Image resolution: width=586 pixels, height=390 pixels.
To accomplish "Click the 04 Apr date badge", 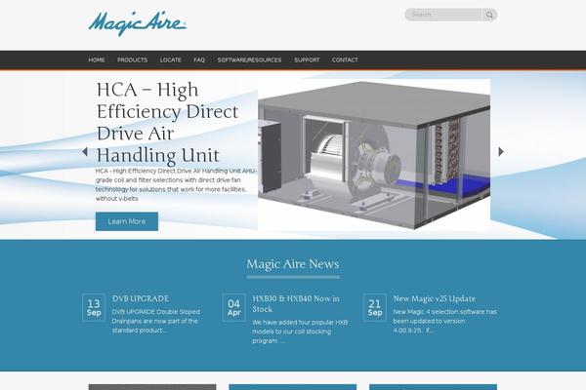I will point(234,307).
